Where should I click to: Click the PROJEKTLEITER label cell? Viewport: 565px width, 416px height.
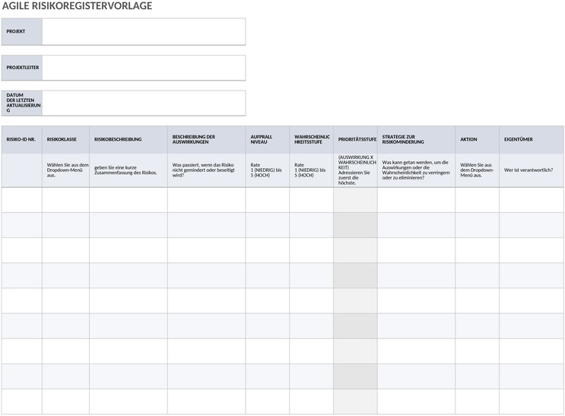[x=21, y=68]
